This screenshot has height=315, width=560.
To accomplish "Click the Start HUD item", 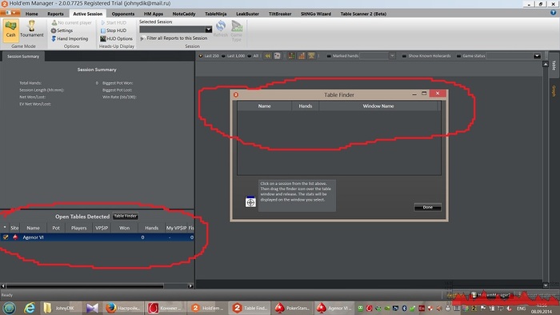I will 114,23.
